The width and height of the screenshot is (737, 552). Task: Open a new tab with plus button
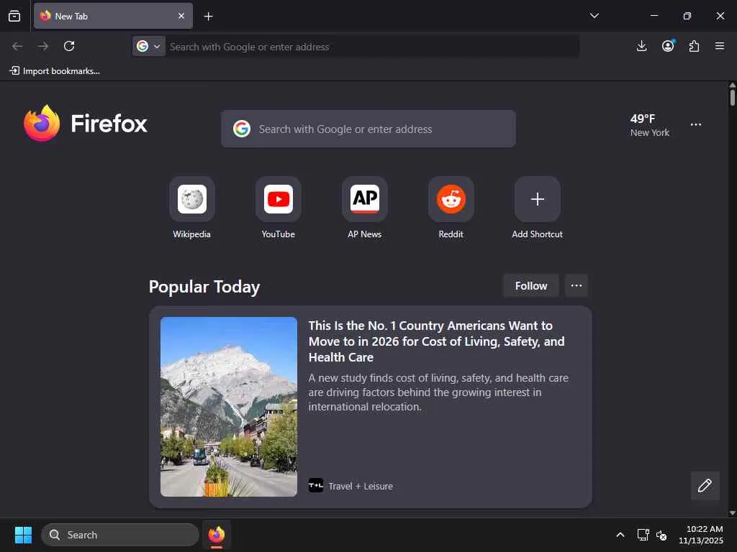pyautogui.click(x=208, y=17)
